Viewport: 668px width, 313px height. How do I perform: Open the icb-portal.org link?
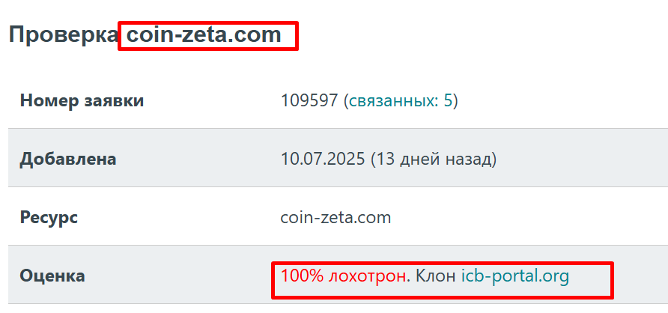pyautogui.click(x=514, y=276)
